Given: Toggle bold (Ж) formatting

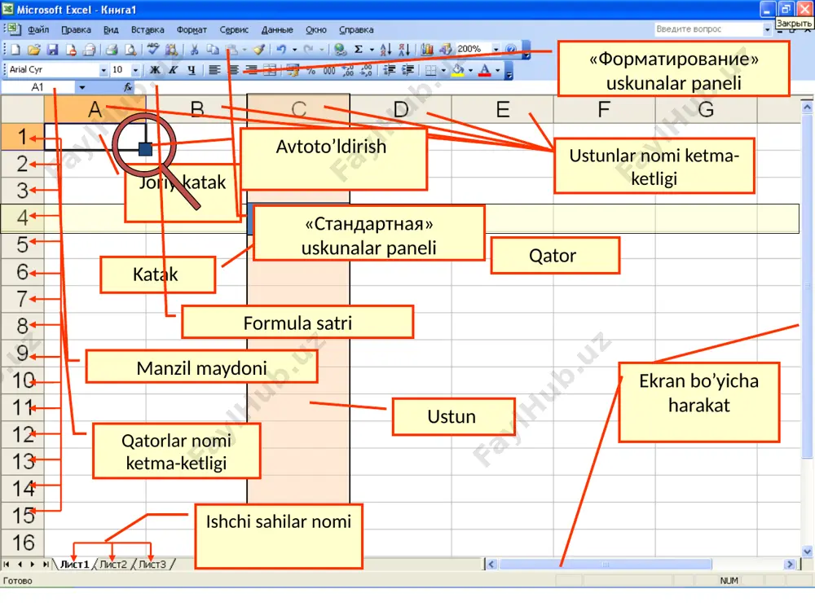Looking at the screenshot, I should (155, 70).
